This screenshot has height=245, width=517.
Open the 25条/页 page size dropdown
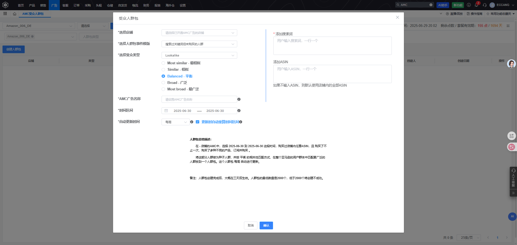coord(469,238)
